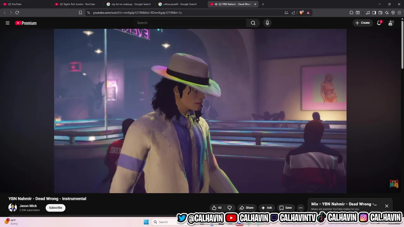404x227 pixels.
Task: Open the browser extensions puzzle icon
Action: coord(351,13)
